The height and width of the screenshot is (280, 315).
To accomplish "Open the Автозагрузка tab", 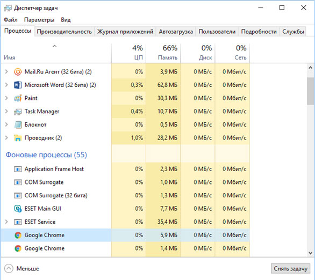I will (176, 32).
